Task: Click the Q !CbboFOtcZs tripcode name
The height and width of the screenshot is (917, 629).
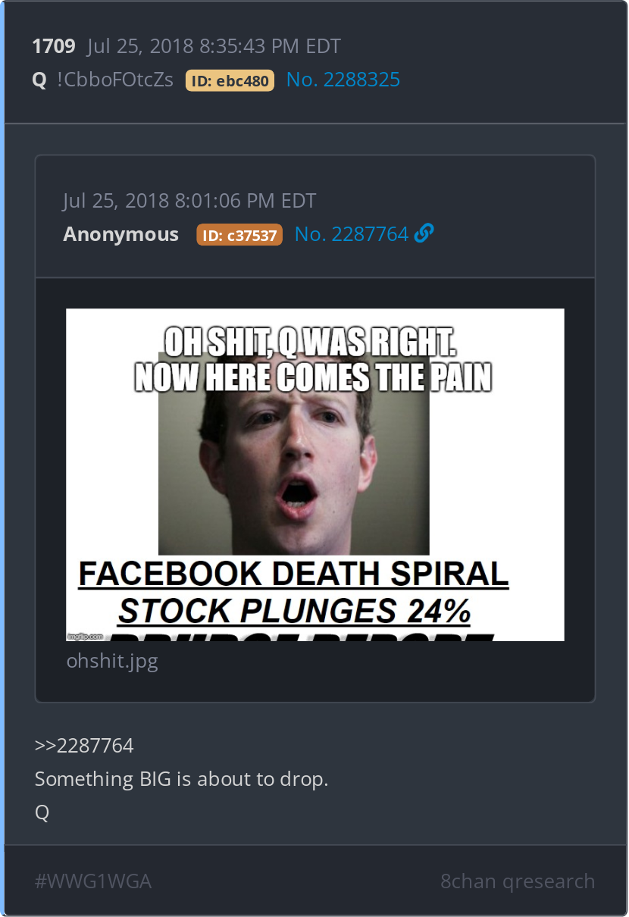Action: 103,80
